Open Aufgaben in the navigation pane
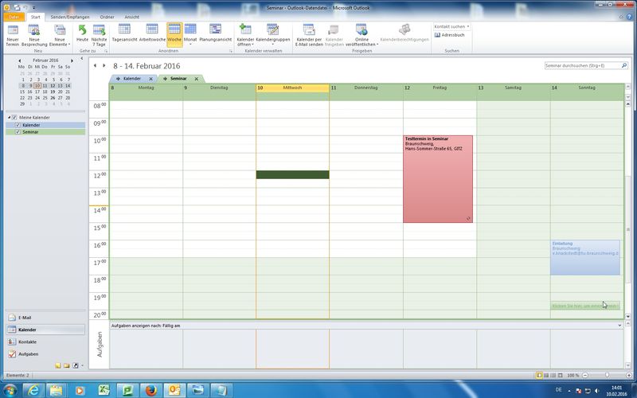637x398 pixels. (x=28, y=353)
